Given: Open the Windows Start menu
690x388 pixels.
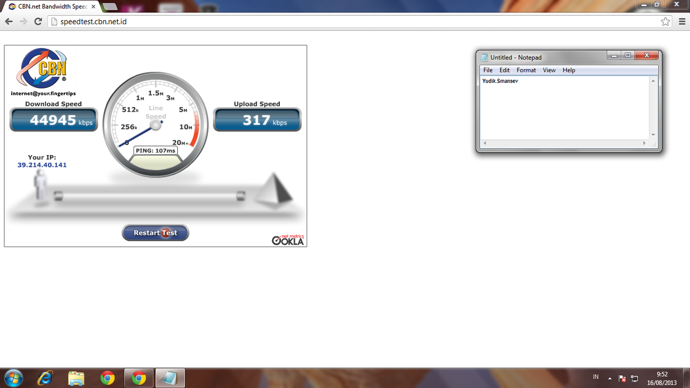Looking at the screenshot, I should [12, 378].
